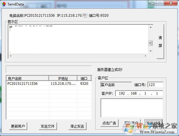The image size is (179, 136).
Task: Click the 更新用户 update users button
Action: [18, 126]
